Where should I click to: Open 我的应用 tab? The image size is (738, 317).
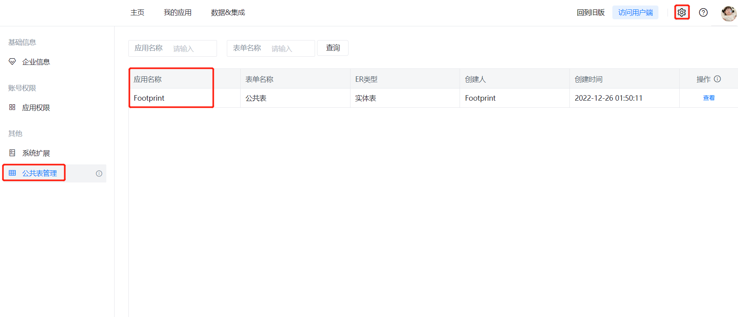[x=178, y=13]
